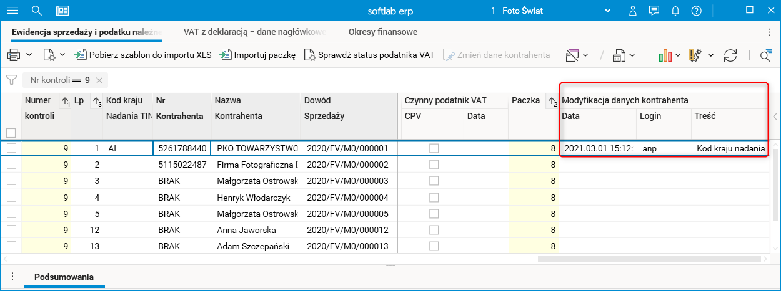
Task: Click the refresh data icon
Action: point(730,55)
